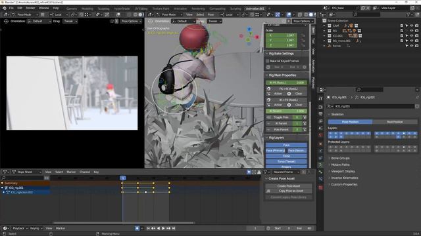Click the left viewport editor type icon
The image size is (421, 236).
[x=6, y=14]
